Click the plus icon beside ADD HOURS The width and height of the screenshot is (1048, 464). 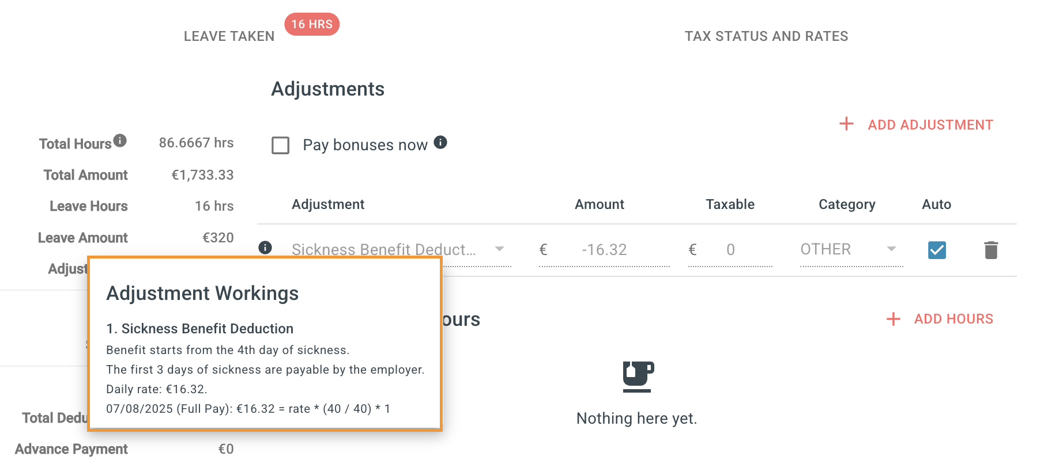pos(893,319)
